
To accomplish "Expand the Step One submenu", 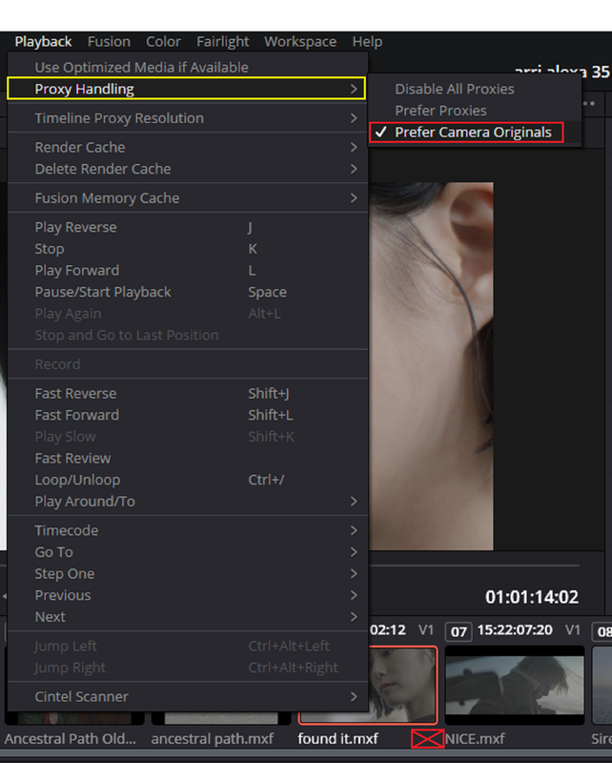I will pos(188,574).
